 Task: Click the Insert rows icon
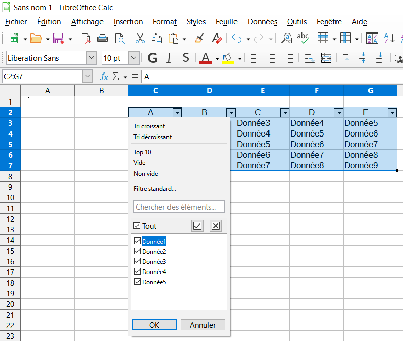(x=323, y=38)
